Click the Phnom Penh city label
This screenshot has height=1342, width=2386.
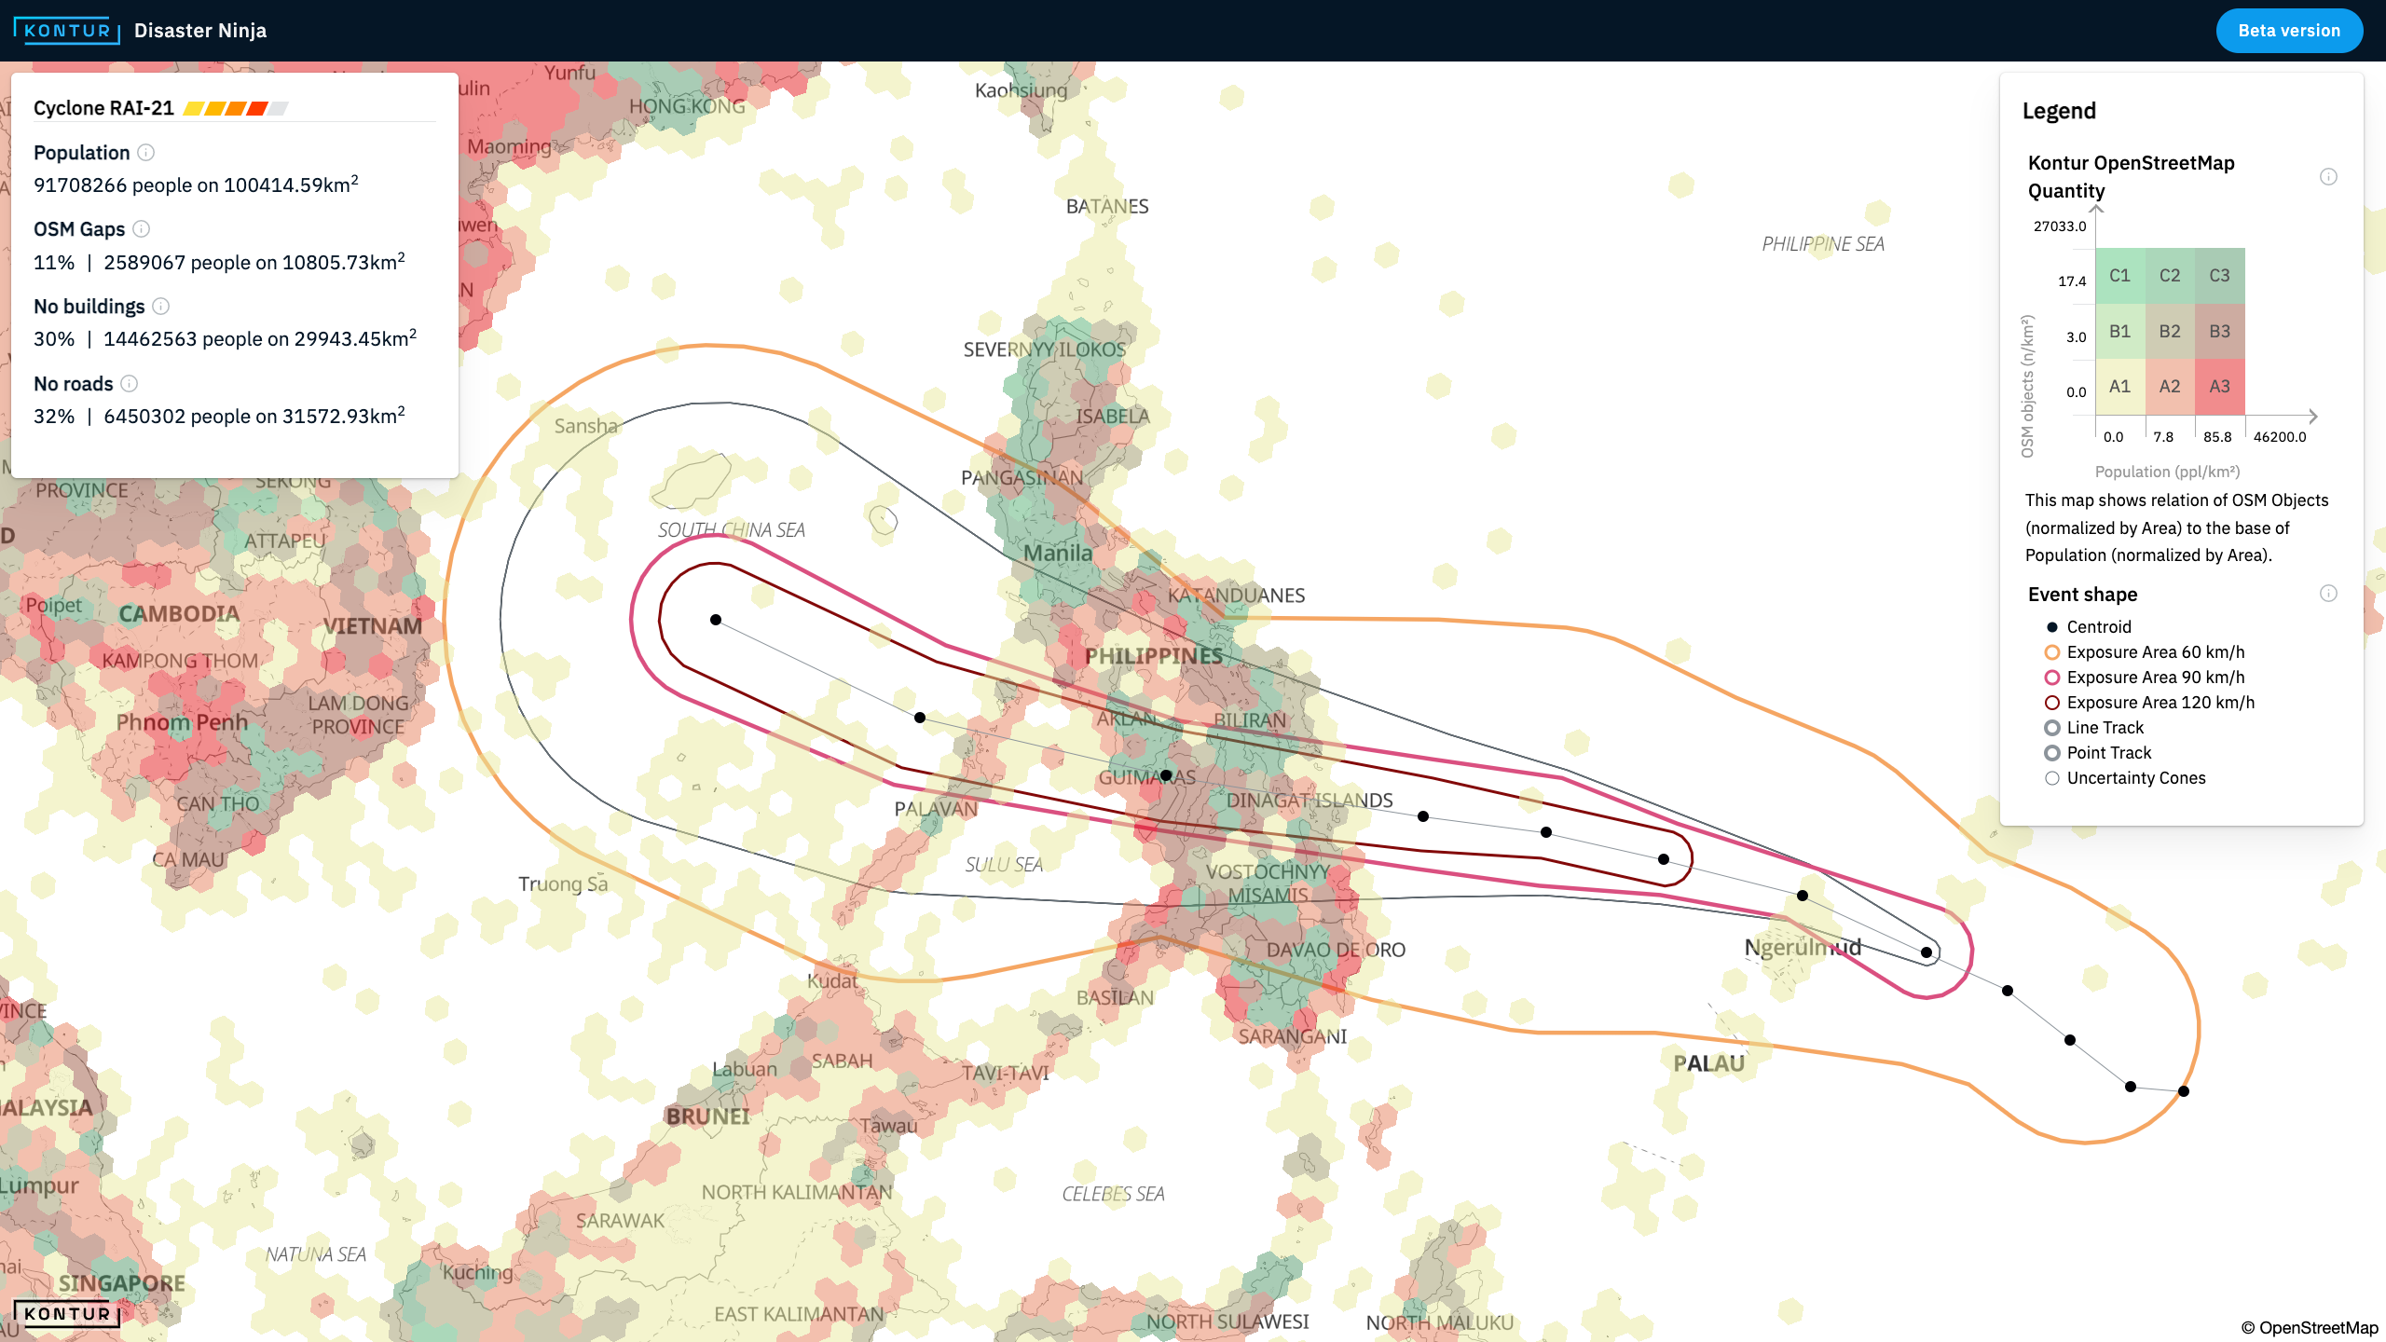(182, 722)
